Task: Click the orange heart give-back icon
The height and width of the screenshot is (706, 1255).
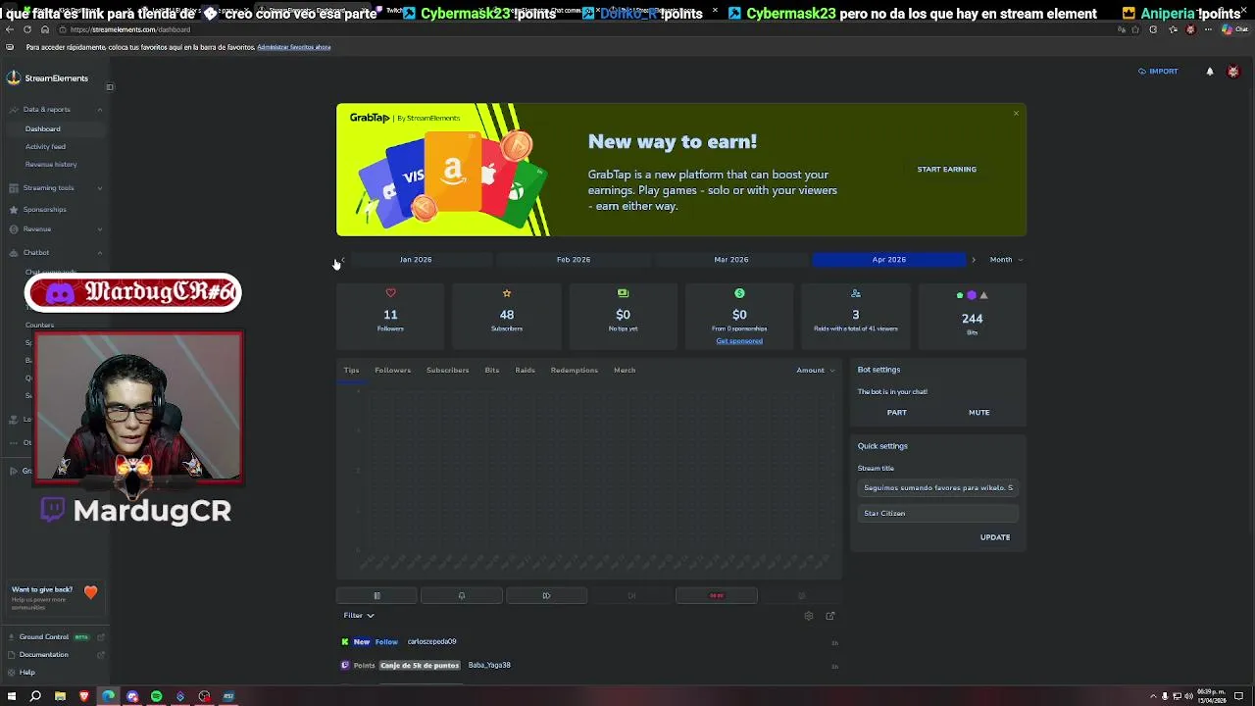Action: pos(90,592)
